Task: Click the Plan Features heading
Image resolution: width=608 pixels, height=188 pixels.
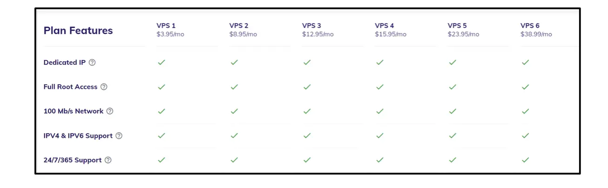Action: point(78,31)
